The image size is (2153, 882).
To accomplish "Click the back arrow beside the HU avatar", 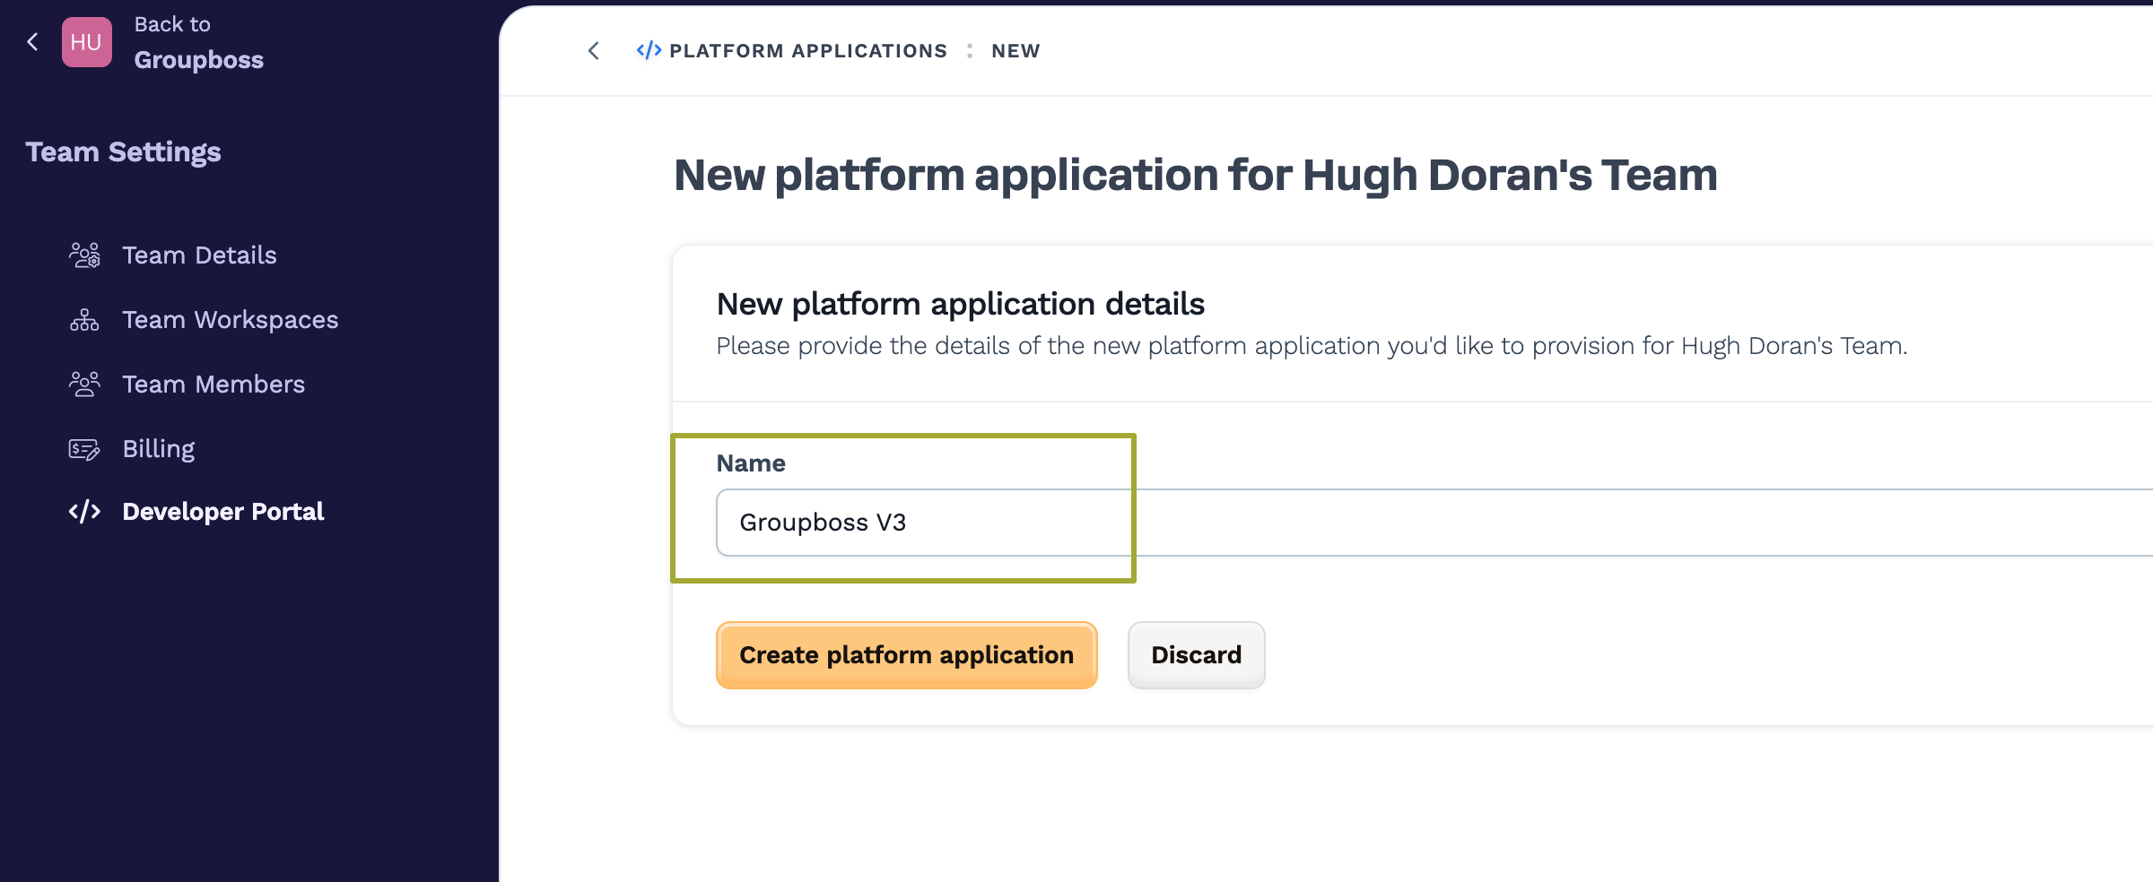I will pyautogui.click(x=32, y=41).
